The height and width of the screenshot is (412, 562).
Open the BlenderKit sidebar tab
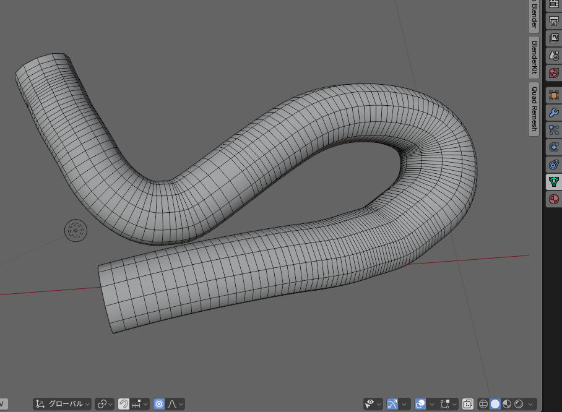(534, 58)
